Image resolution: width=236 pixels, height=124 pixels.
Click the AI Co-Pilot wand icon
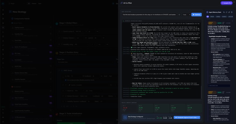tap(122, 3)
